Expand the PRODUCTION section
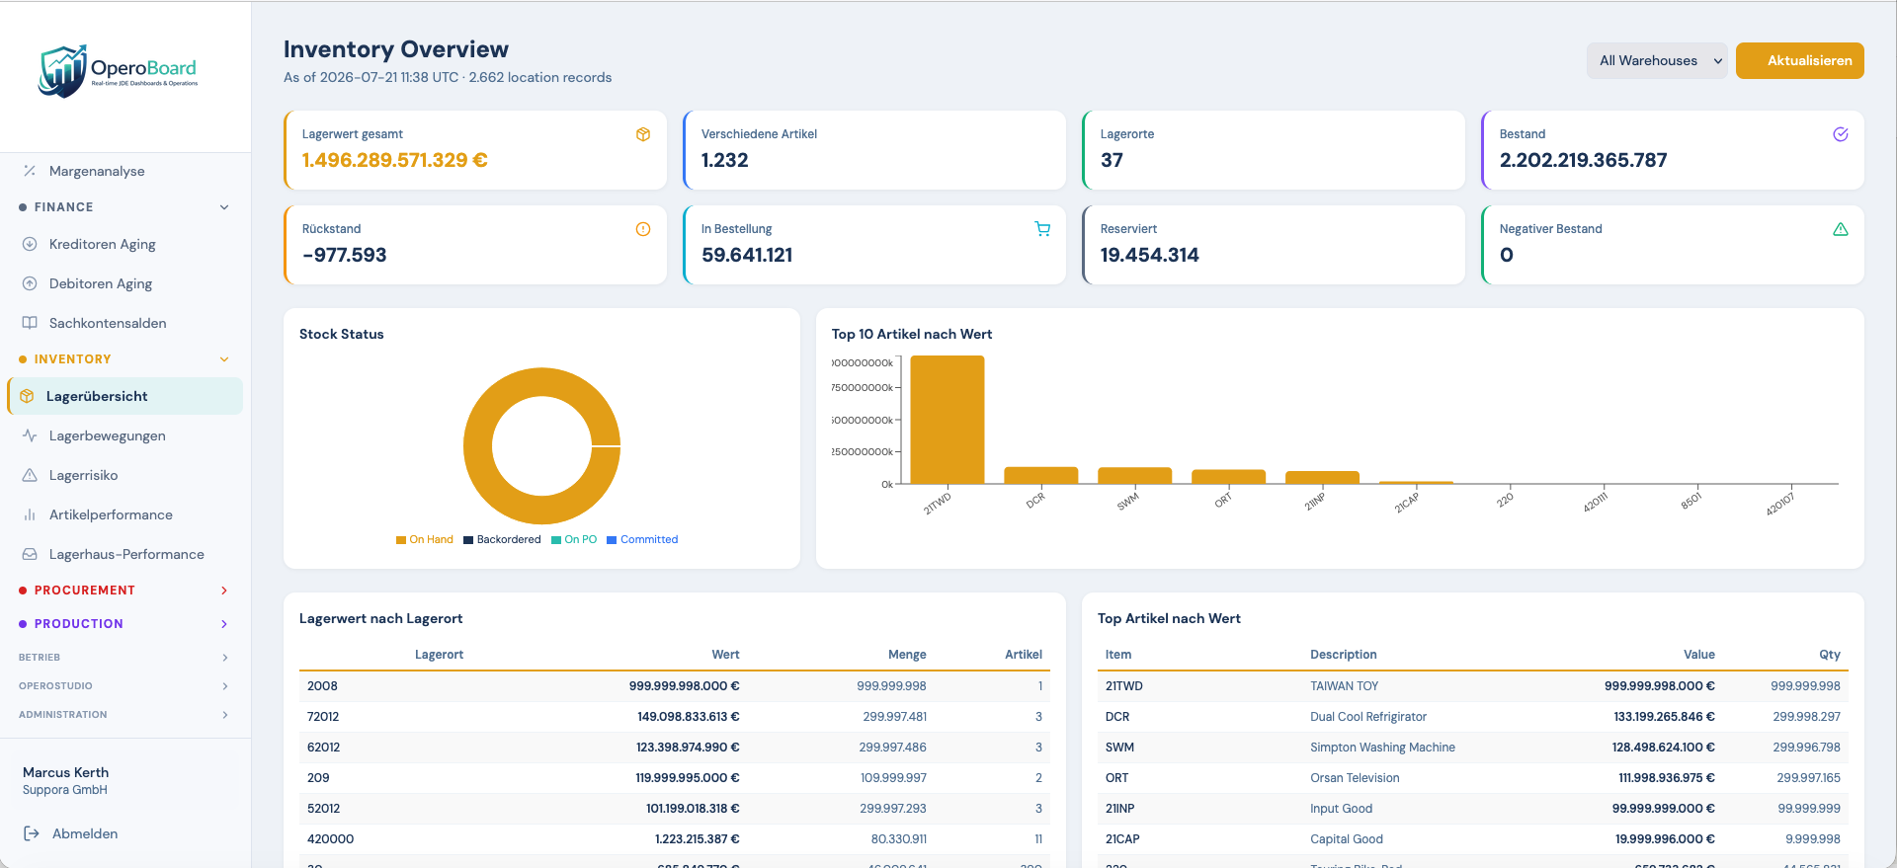This screenshot has height=868, width=1897. [124, 624]
